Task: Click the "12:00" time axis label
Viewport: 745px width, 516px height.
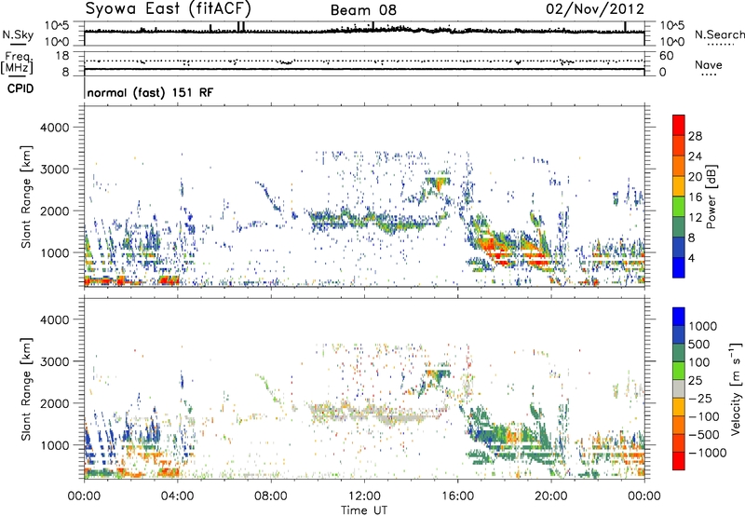Action: pyautogui.click(x=364, y=496)
